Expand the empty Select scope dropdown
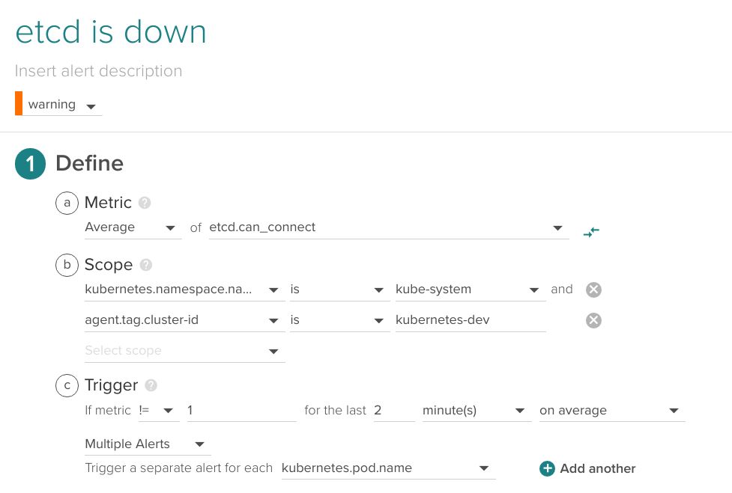 (x=184, y=351)
